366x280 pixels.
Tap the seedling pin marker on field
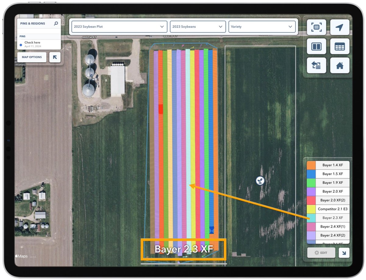coord(260,180)
